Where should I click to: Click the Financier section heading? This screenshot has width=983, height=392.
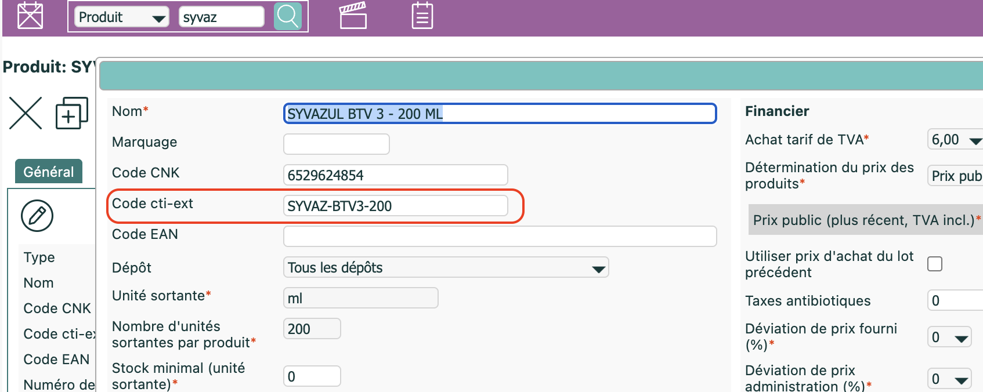click(777, 111)
